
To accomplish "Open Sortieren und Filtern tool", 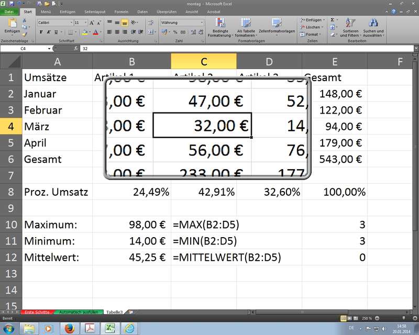I will tap(350, 24).
